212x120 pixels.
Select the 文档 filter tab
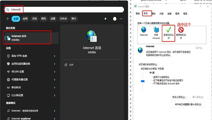[x=34, y=19]
